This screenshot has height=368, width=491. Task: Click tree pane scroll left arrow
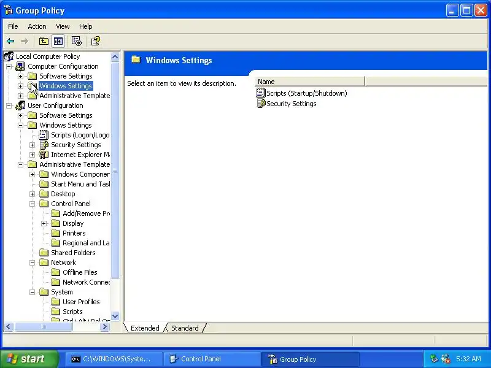9,327
